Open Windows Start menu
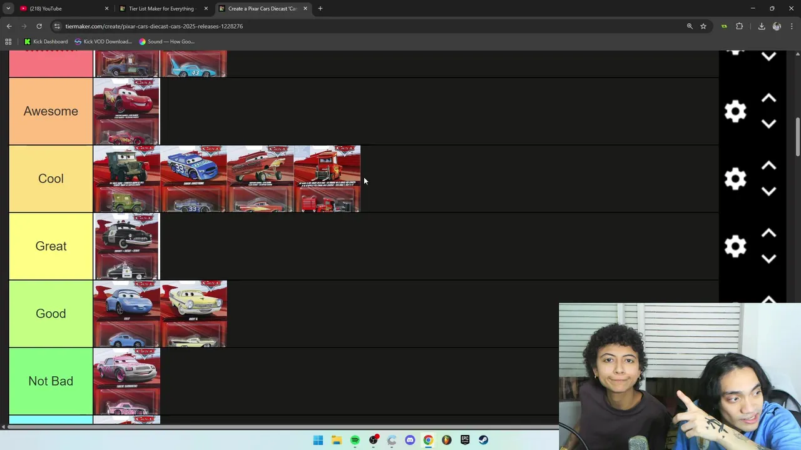This screenshot has height=450, width=801. click(x=318, y=440)
